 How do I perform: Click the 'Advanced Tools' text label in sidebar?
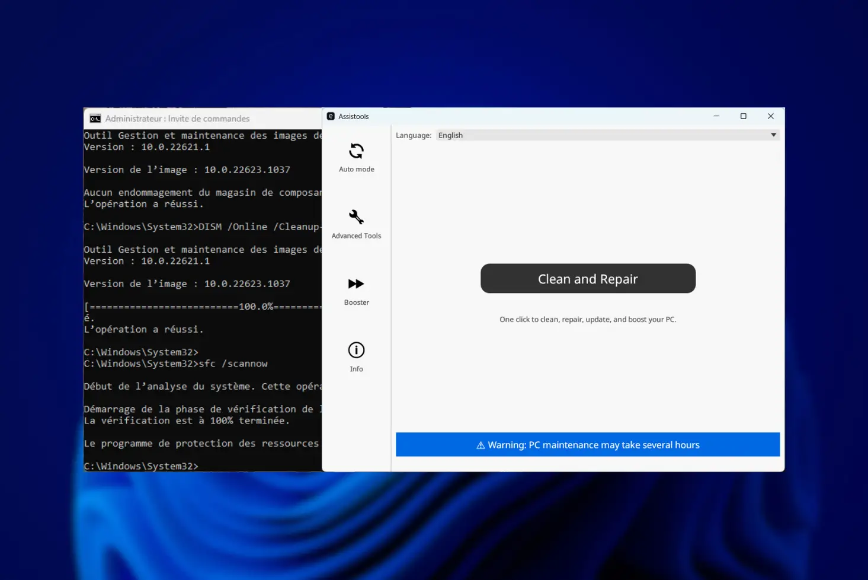click(x=356, y=236)
